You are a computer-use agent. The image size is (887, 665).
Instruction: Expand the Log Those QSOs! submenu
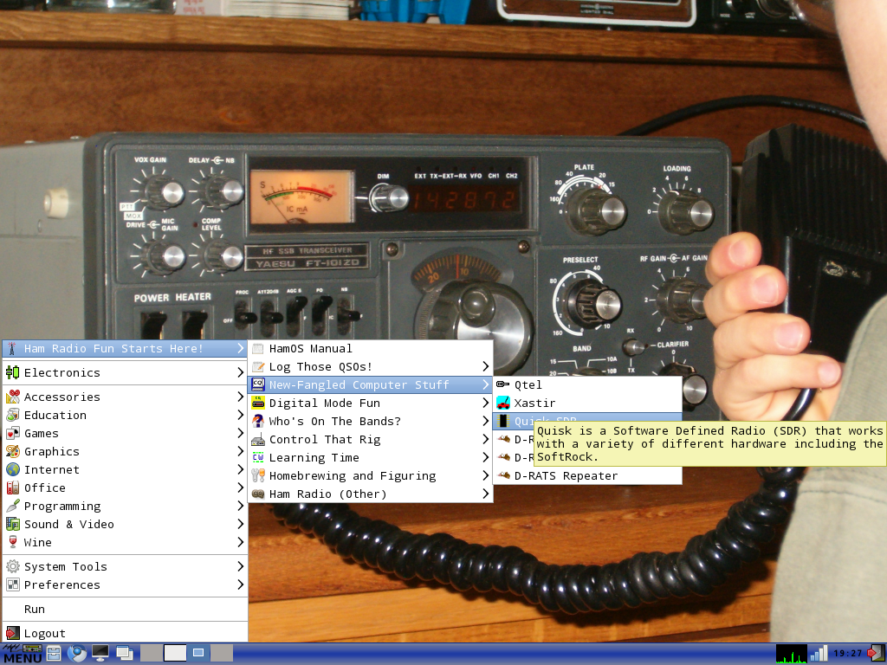point(371,367)
